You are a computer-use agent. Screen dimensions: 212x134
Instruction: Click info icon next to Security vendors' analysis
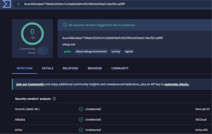tap(54, 99)
